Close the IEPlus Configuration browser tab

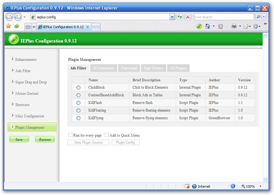click(x=87, y=27)
